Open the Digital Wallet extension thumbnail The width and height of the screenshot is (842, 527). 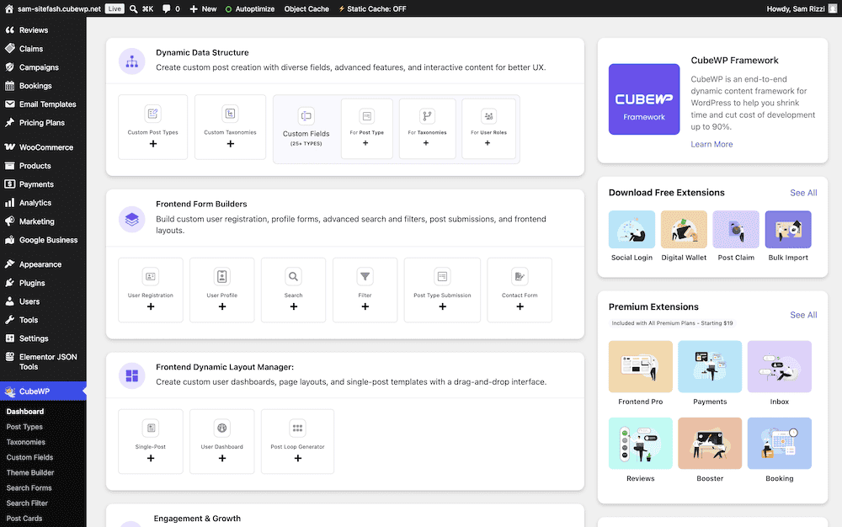pyautogui.click(x=684, y=229)
